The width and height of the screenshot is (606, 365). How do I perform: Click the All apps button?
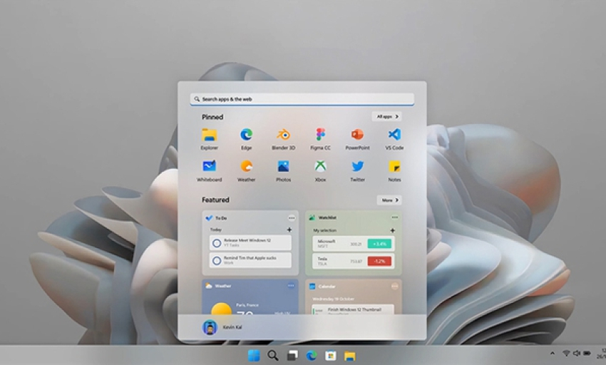[x=387, y=116]
